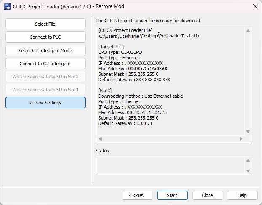Screen dimensions: 262x205
Task: Go back with the <<Prev button
Action: tap(137, 195)
